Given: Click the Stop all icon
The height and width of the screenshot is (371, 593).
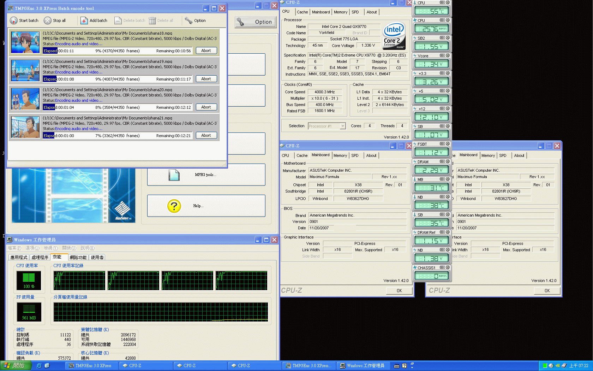Looking at the screenshot, I should pyautogui.click(x=48, y=20).
